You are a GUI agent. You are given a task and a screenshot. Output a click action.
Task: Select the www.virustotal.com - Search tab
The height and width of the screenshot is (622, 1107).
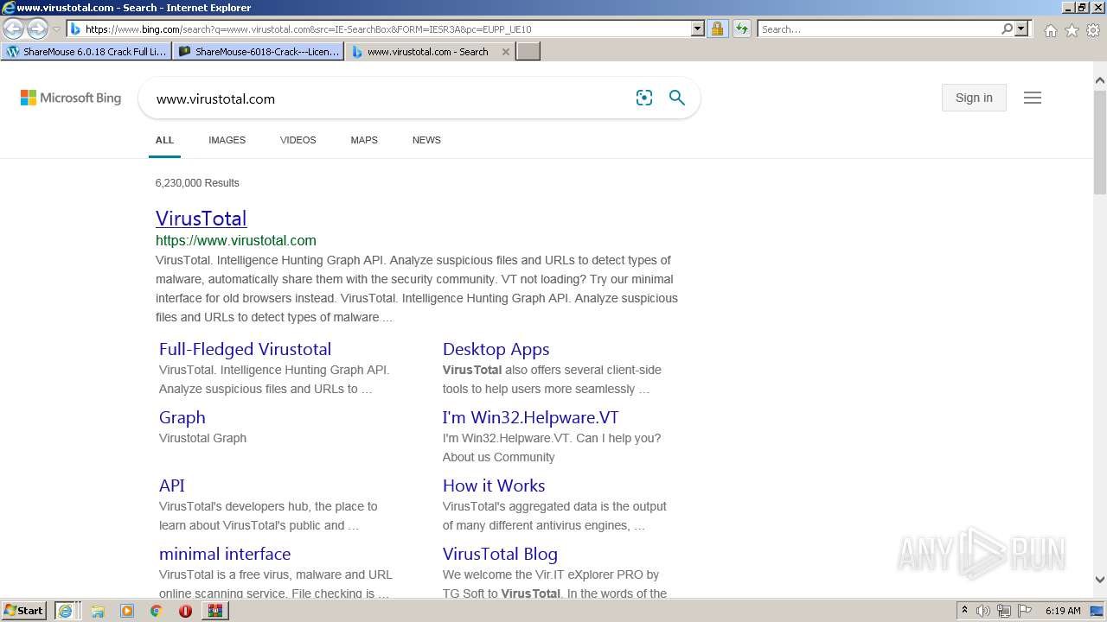[x=429, y=52]
